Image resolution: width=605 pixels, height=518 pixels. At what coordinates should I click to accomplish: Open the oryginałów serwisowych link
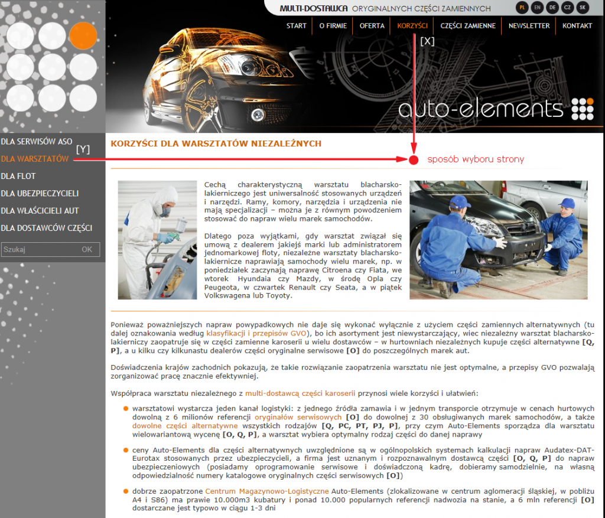(x=298, y=417)
